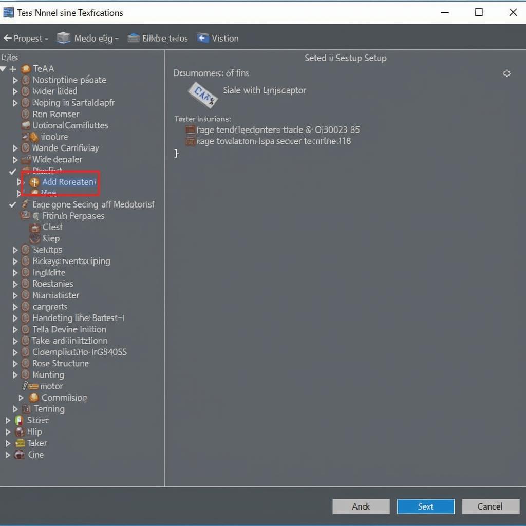Click the TeAA root node icon
526x526 pixels.
pos(26,69)
